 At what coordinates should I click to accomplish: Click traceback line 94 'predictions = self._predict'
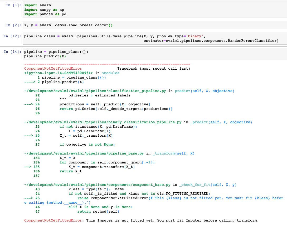coord(105,104)
